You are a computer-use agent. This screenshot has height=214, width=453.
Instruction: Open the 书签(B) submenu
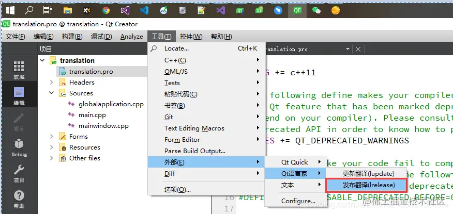pos(206,105)
